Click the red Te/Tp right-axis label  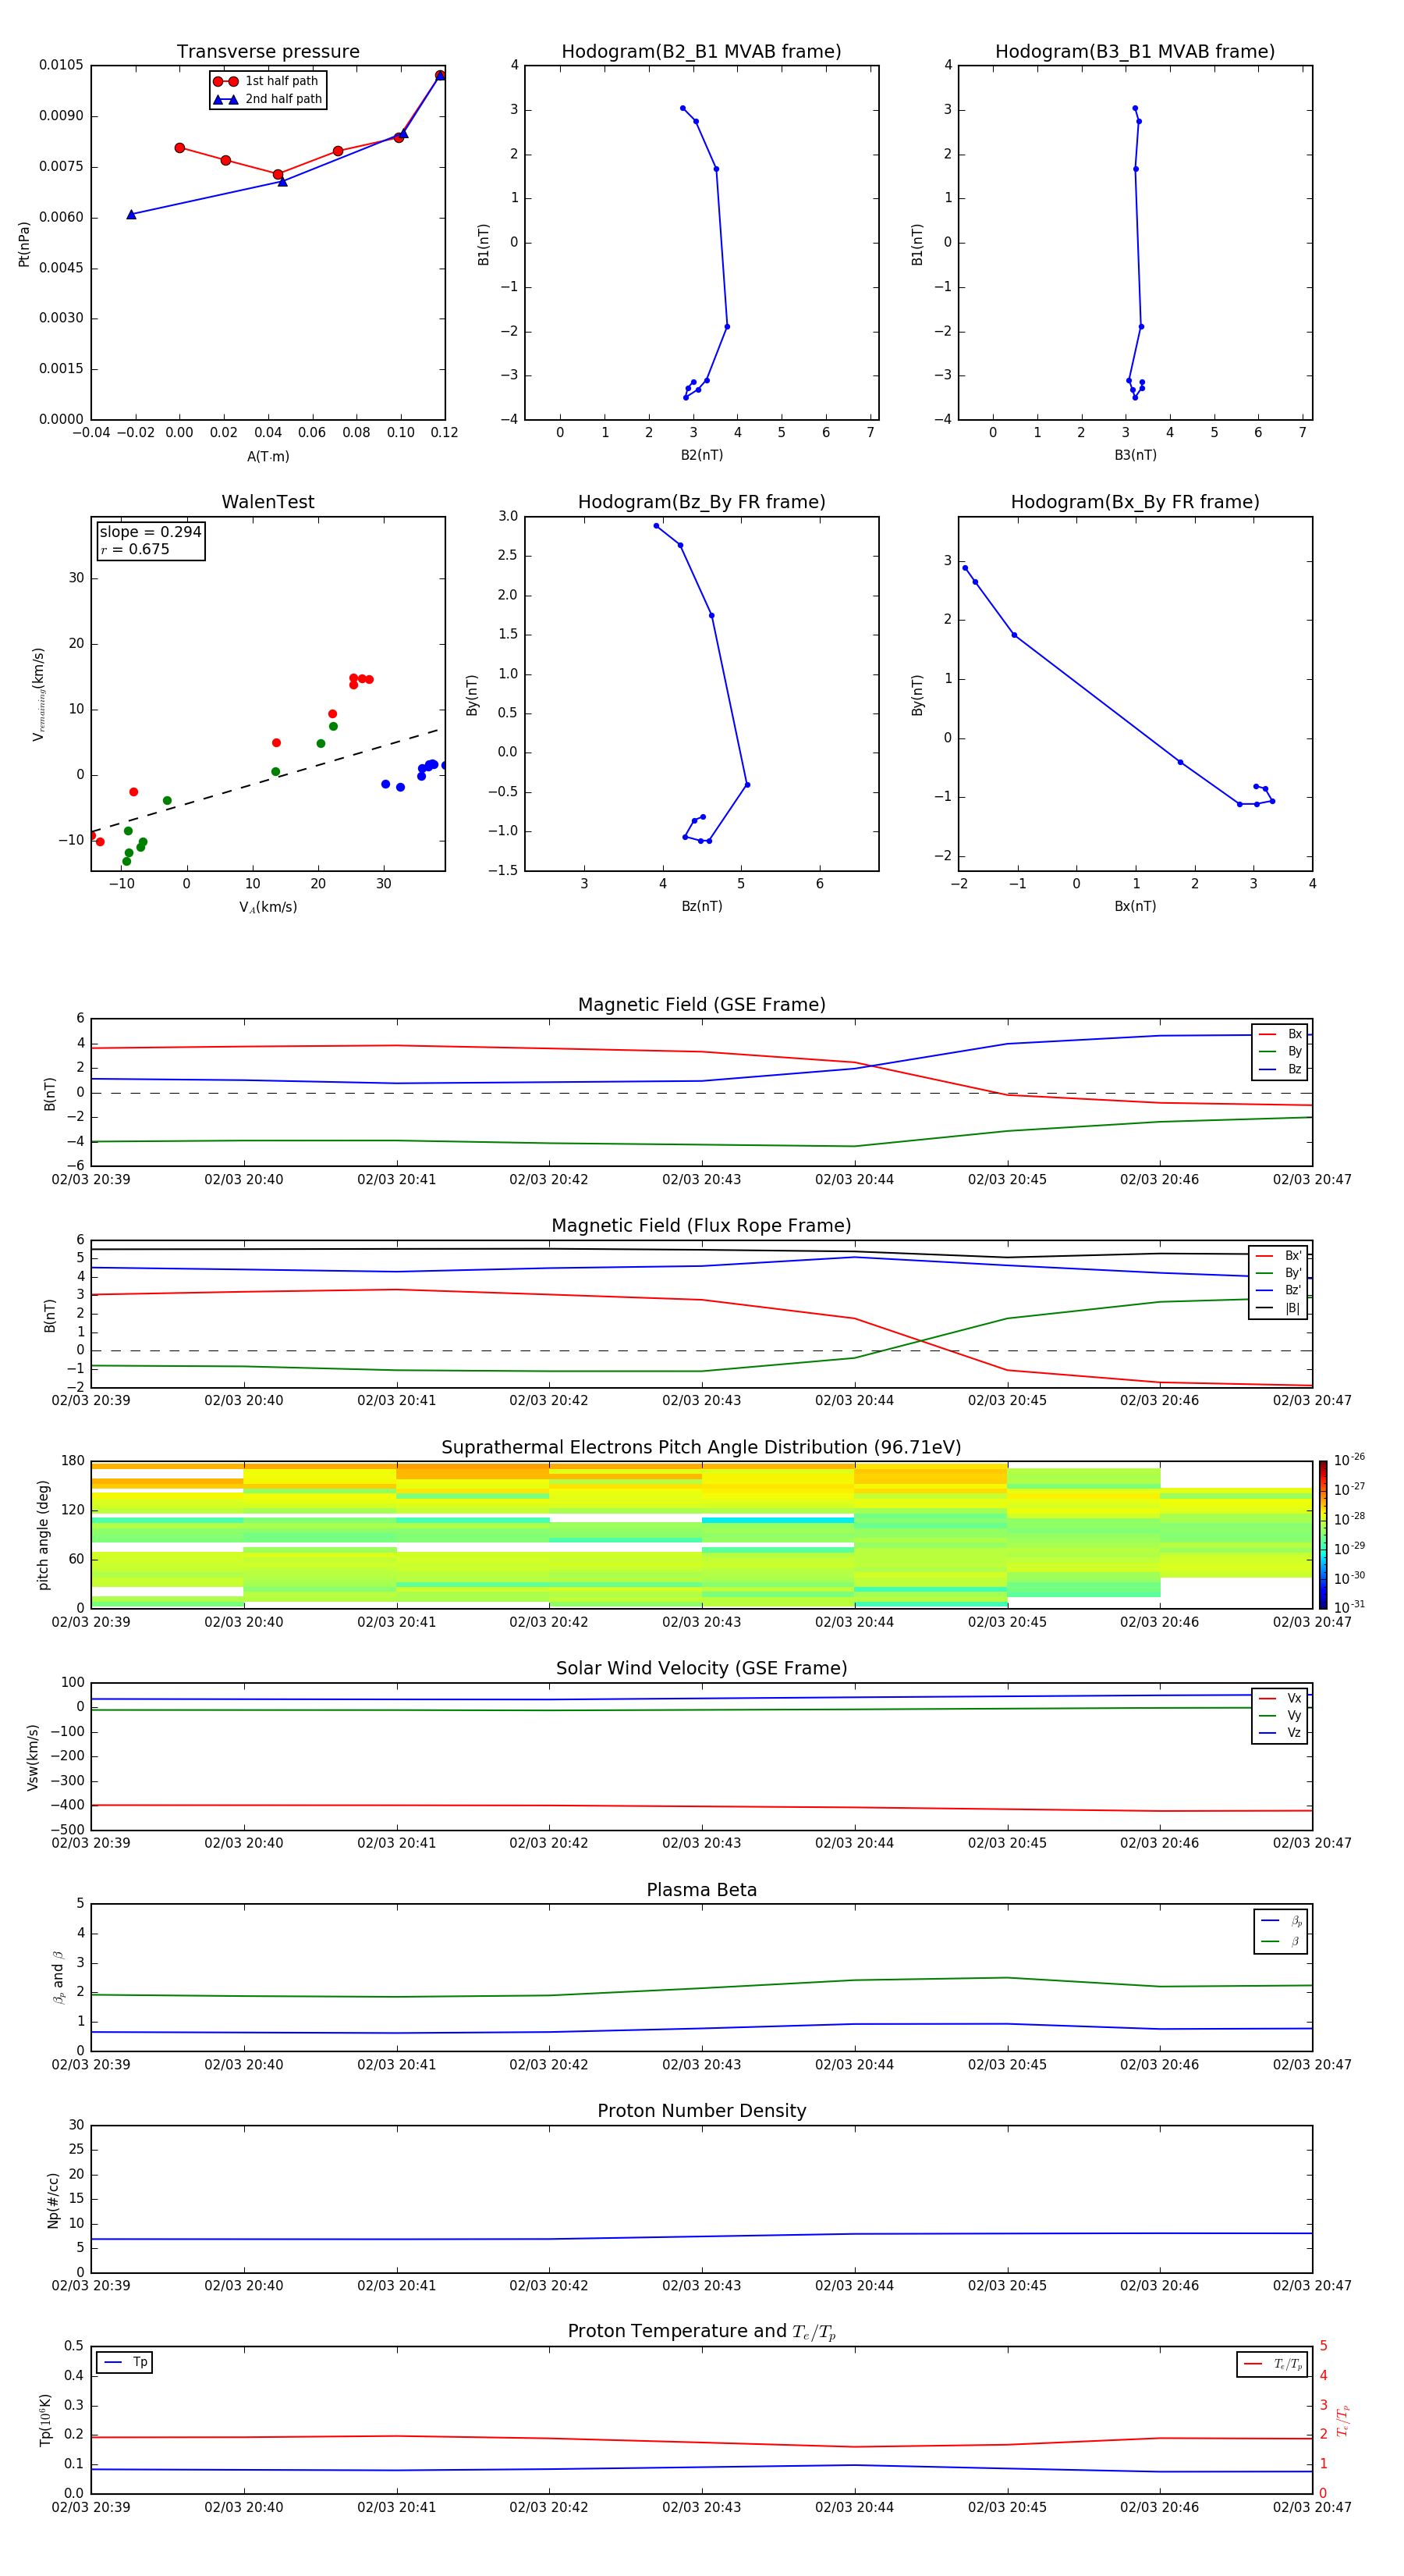(1342, 2420)
